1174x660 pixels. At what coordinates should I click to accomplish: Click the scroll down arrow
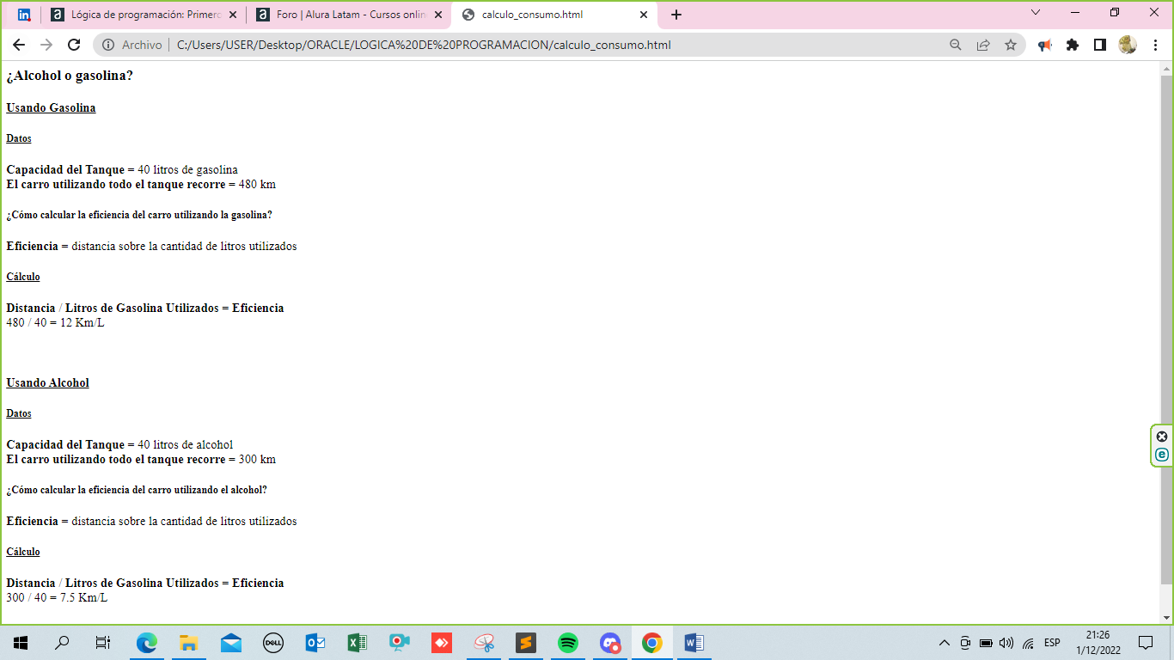1166,617
